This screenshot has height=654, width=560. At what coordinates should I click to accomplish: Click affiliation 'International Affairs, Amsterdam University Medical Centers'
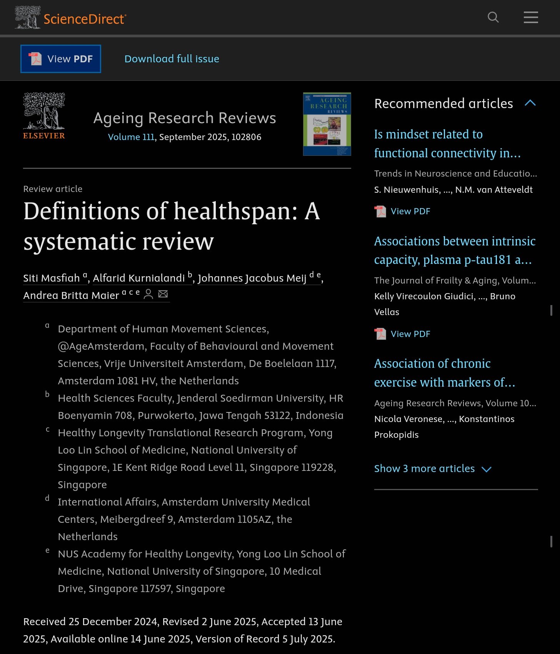[x=184, y=519]
